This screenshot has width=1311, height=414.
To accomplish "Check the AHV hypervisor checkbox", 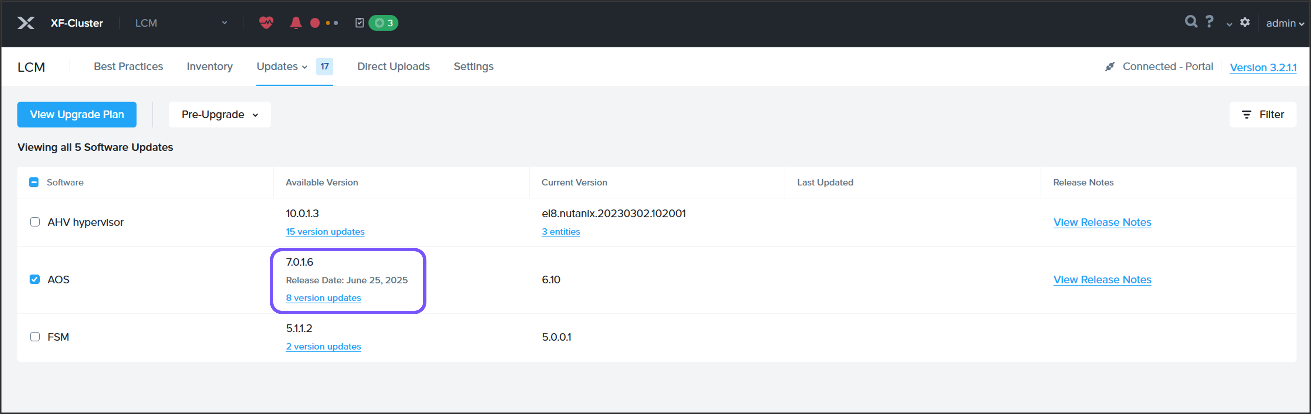I will [35, 222].
